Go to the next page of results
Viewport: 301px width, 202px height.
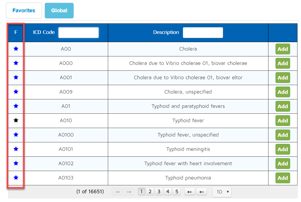(x=190, y=192)
